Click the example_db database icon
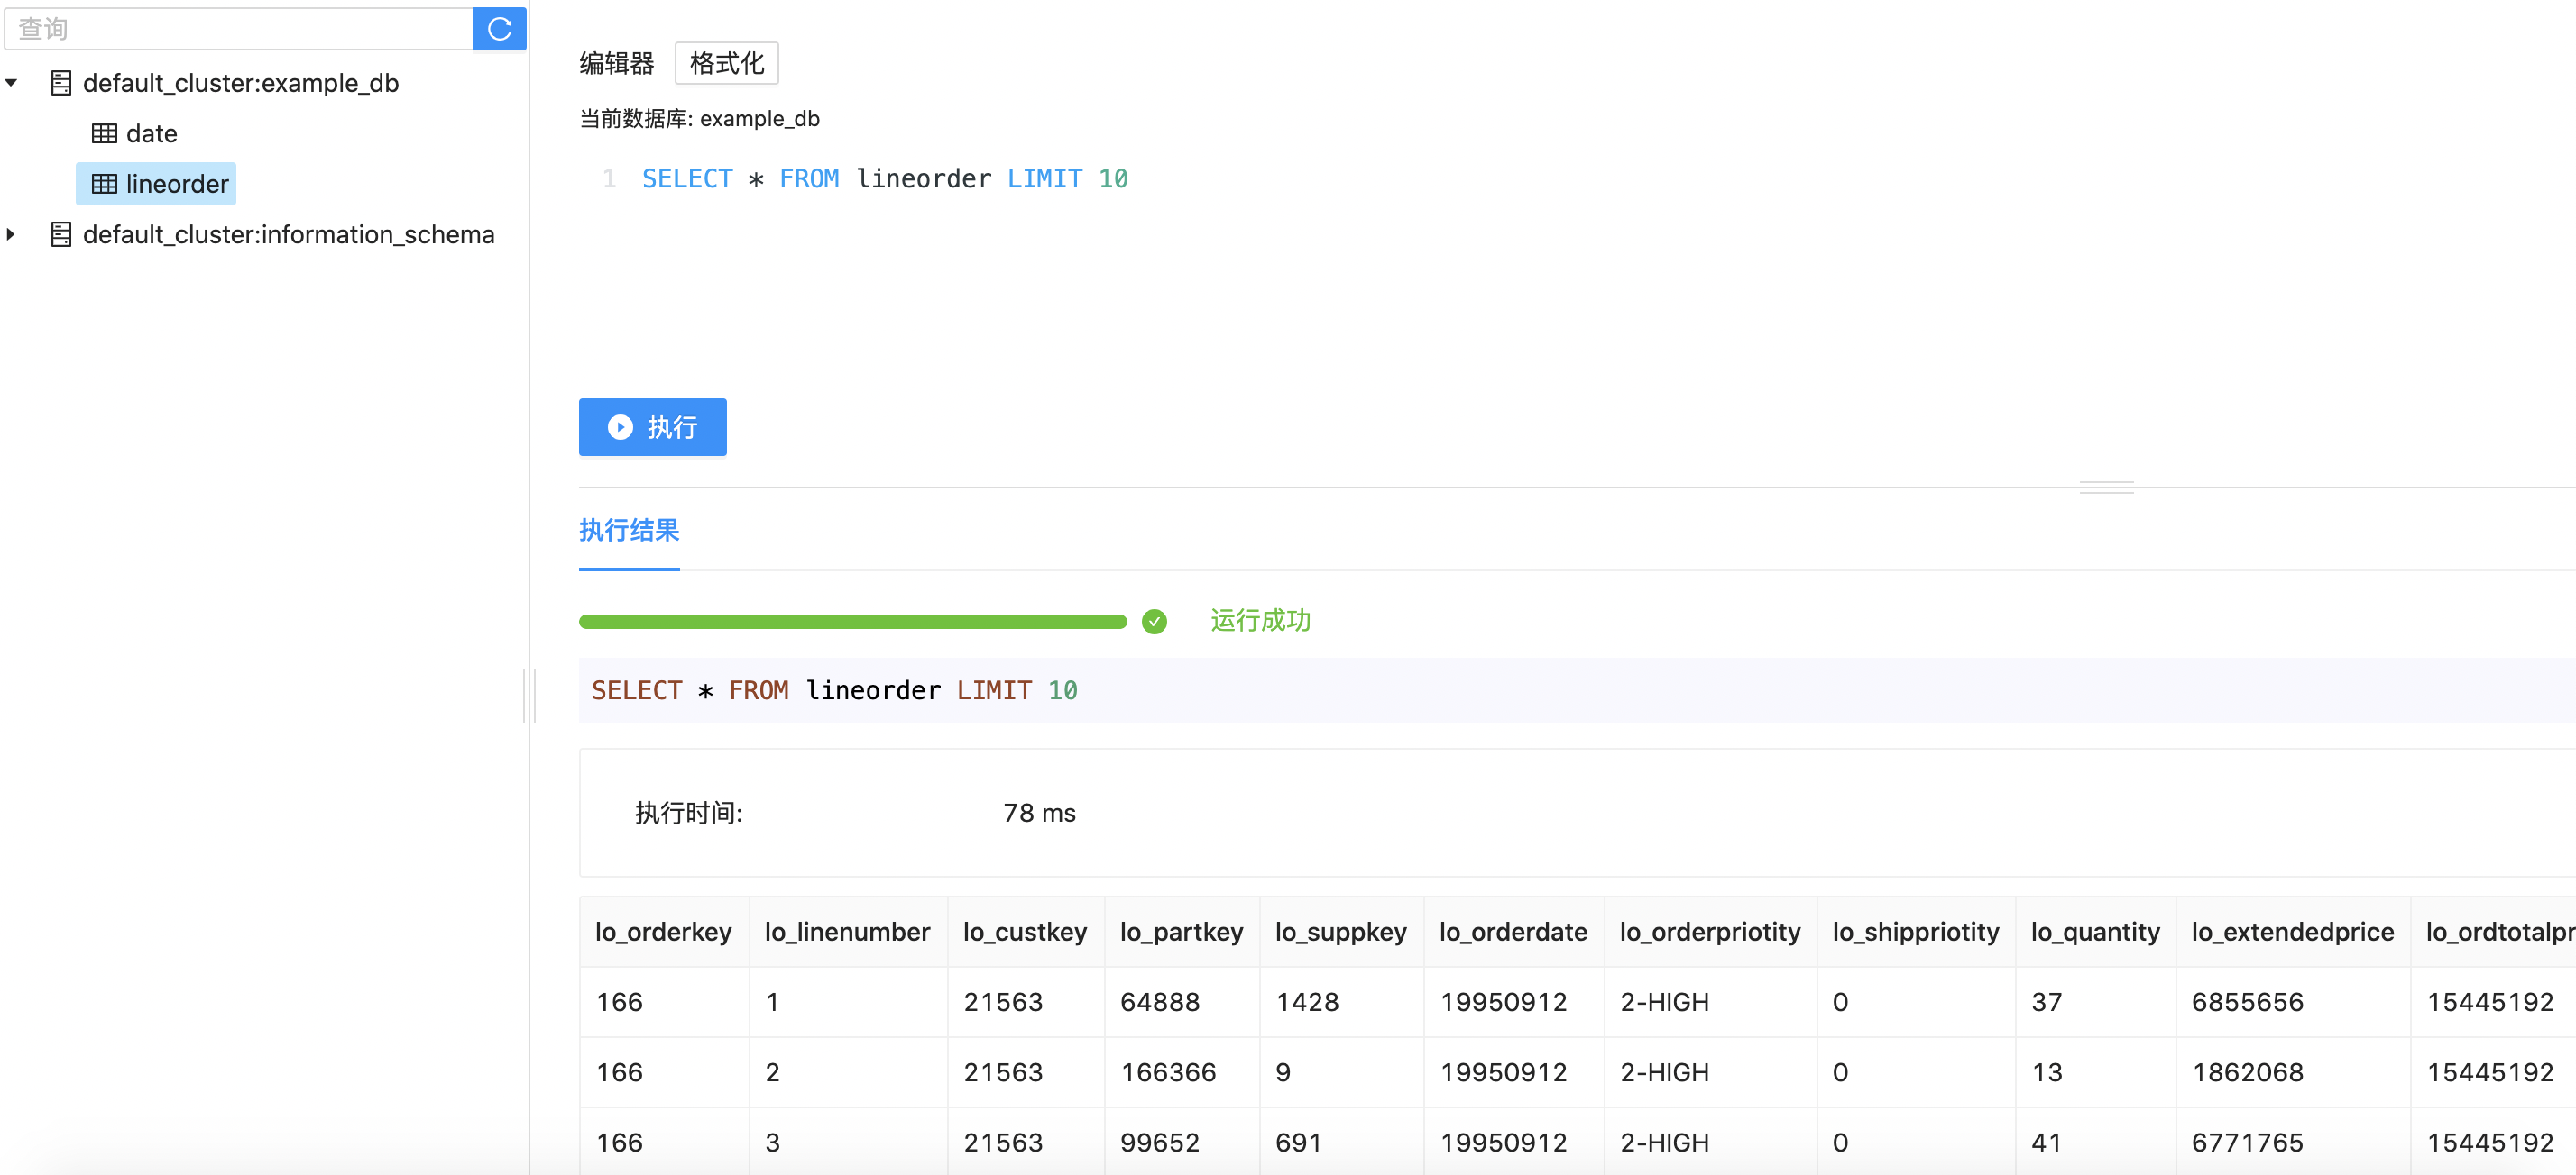 point(61,83)
